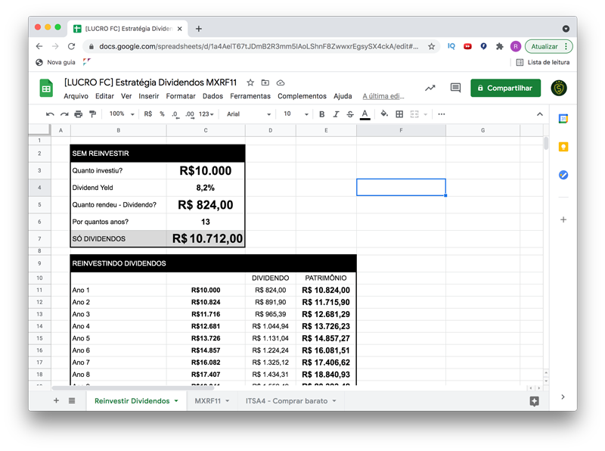Star the spreadsheet document
The width and height of the screenshot is (605, 451).
coord(250,82)
